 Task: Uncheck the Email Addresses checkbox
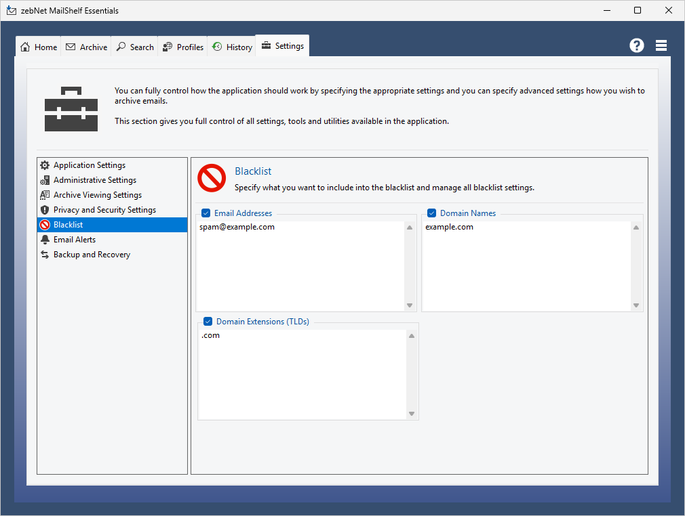pos(206,213)
